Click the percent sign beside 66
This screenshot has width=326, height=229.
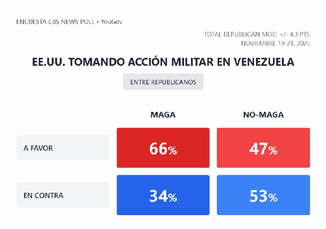pos(173,151)
